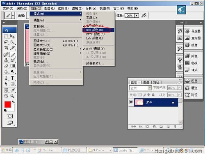
Task: Select the Dodge tool
Action: coord(13,71)
